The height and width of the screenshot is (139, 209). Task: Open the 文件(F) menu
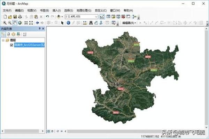coord(7,10)
